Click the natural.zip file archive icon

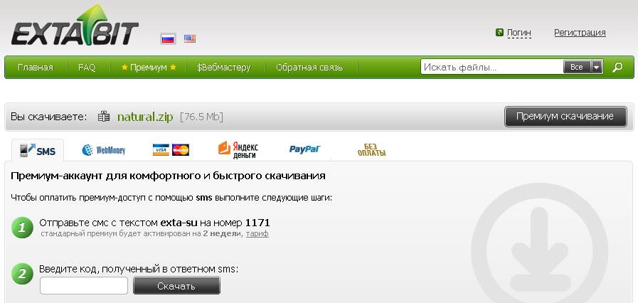(104, 117)
